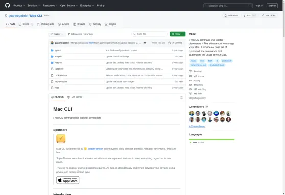
Task: Open the master branch selector dropdown
Action: click(x=57, y=34)
